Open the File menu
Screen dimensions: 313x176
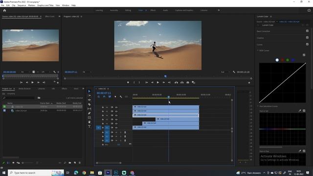(x=2, y=5)
